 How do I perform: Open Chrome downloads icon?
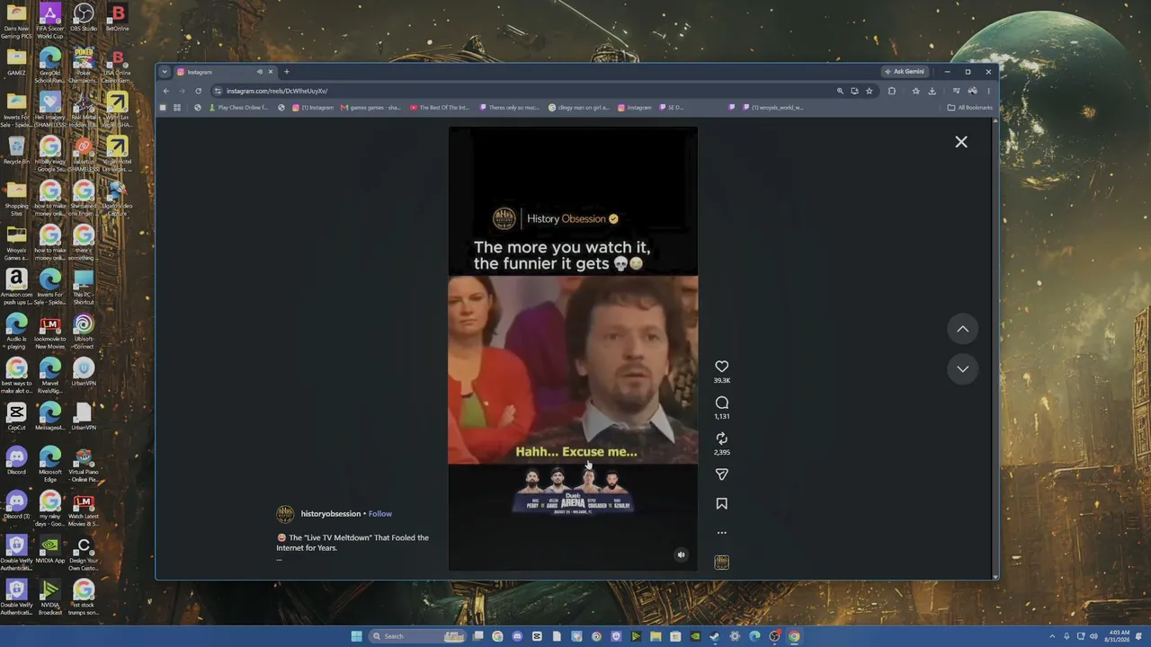[x=932, y=91]
